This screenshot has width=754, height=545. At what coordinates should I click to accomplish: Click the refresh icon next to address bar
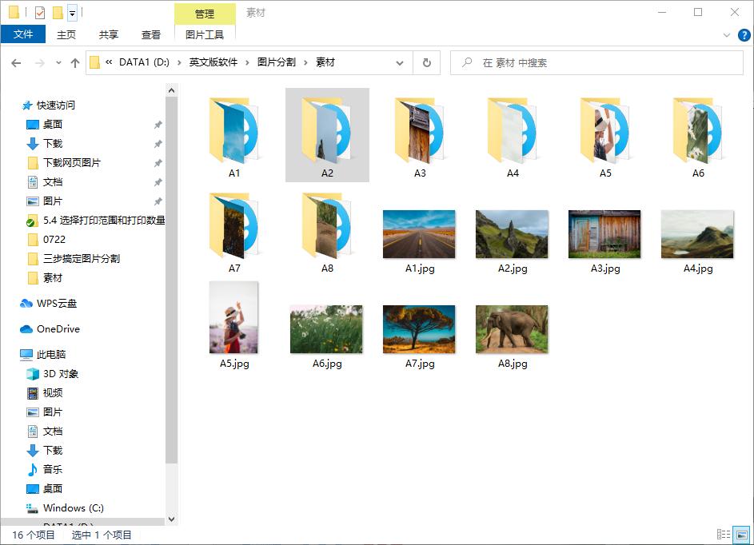click(x=426, y=62)
